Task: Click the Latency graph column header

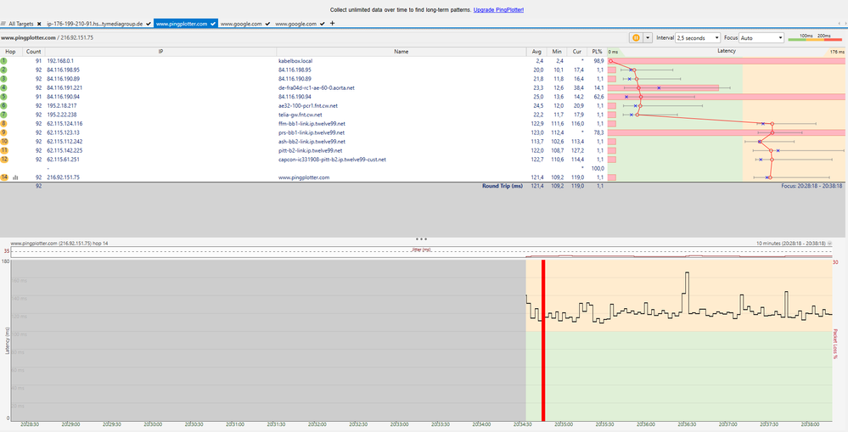Action: click(x=726, y=51)
